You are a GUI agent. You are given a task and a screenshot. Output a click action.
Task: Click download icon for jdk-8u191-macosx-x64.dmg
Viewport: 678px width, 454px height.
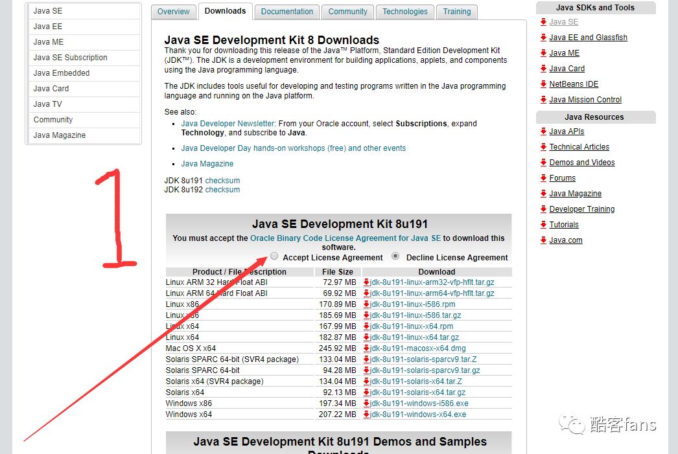click(366, 348)
